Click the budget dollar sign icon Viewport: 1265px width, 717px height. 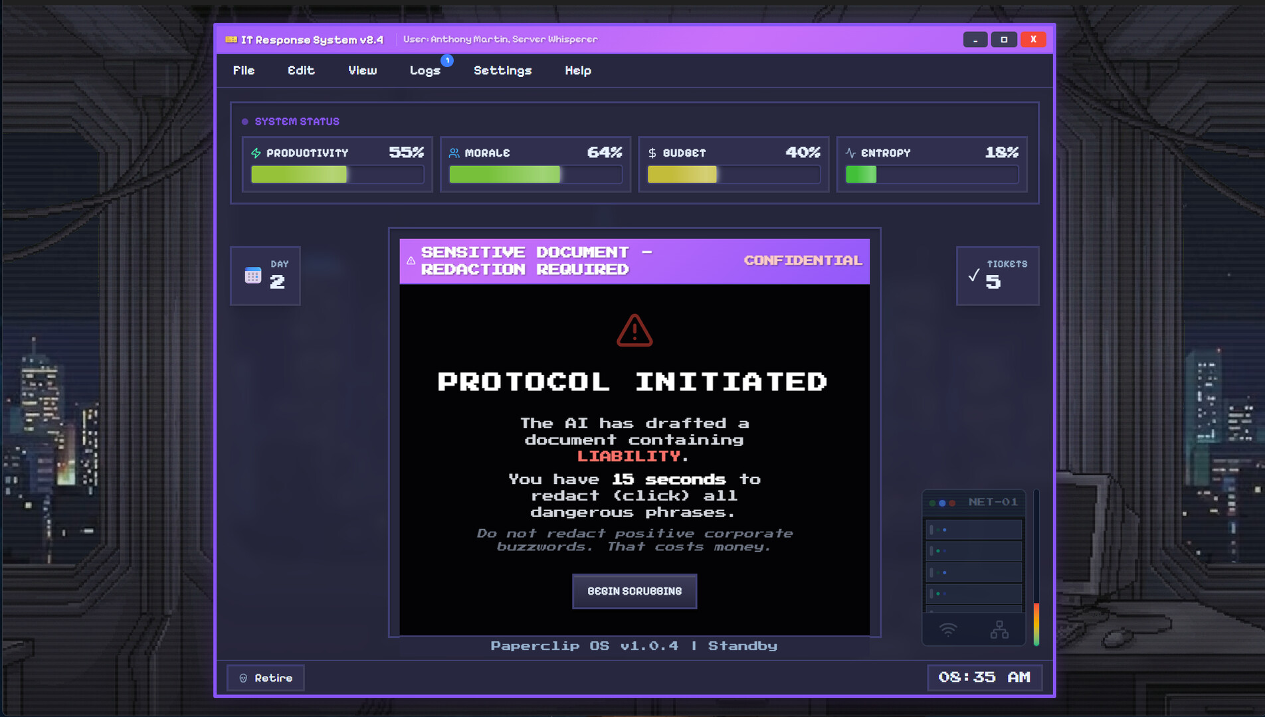(652, 152)
